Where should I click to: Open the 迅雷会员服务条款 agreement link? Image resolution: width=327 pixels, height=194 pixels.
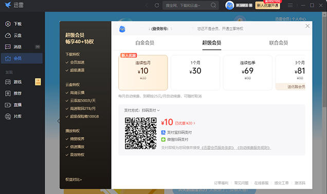217,148
